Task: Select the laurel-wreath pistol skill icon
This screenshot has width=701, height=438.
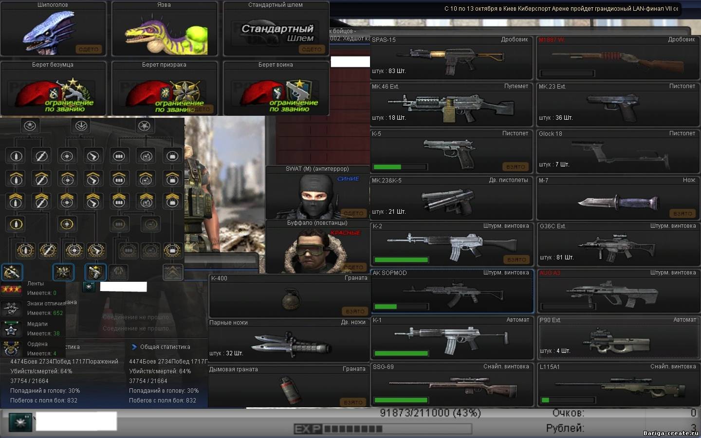Action: pos(96,250)
